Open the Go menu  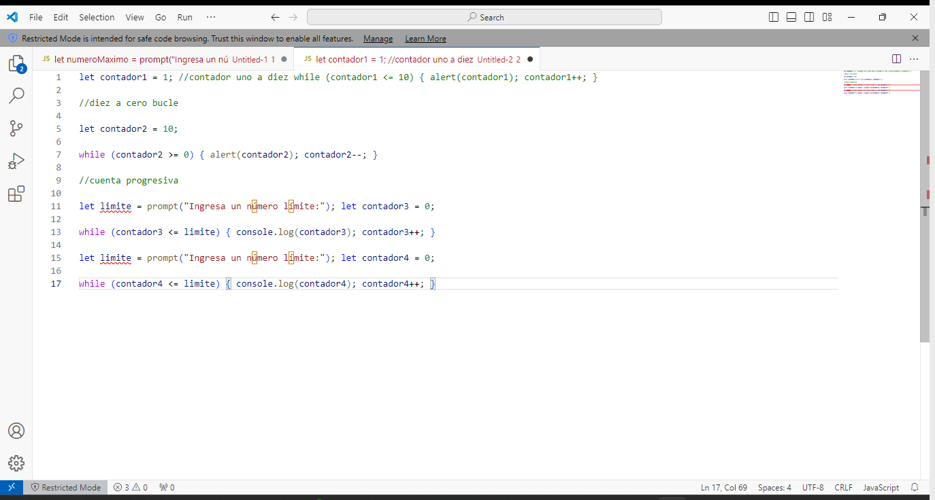point(161,17)
